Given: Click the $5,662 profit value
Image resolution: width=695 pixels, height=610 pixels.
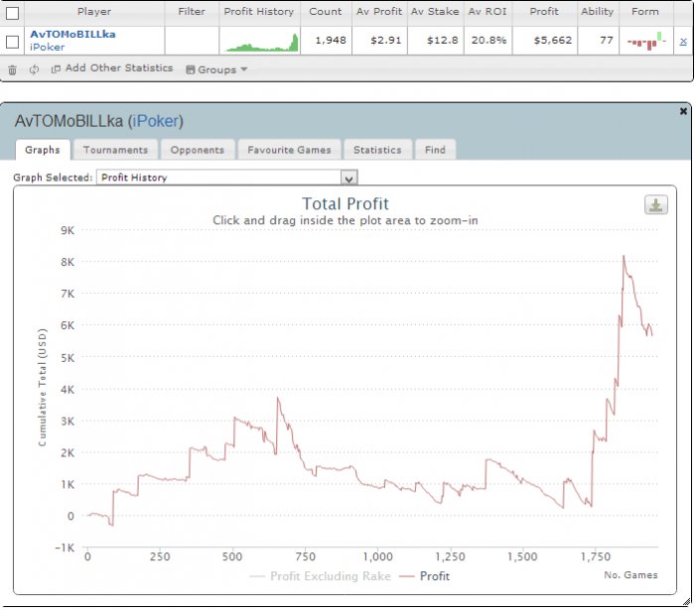Looking at the screenshot, I should [553, 41].
